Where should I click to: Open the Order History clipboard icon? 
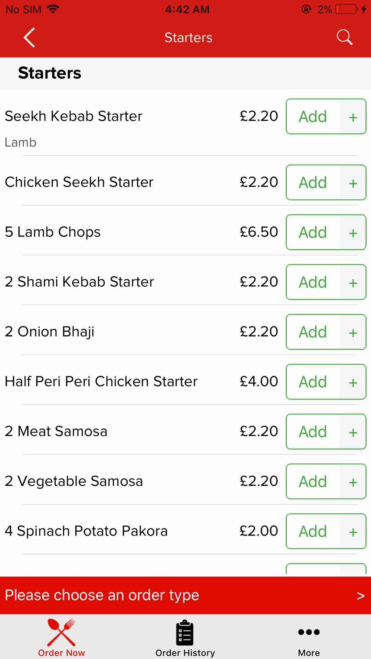185,632
